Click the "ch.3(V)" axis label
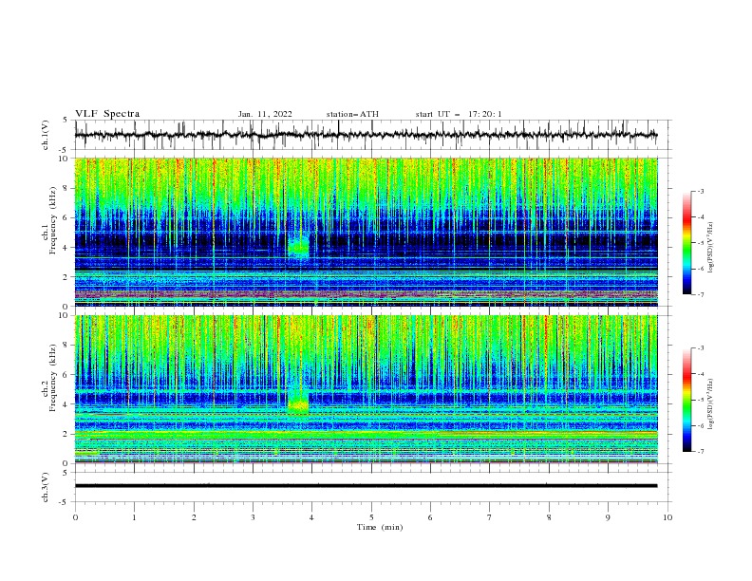The height and width of the screenshot is (581, 752). pos(46,487)
